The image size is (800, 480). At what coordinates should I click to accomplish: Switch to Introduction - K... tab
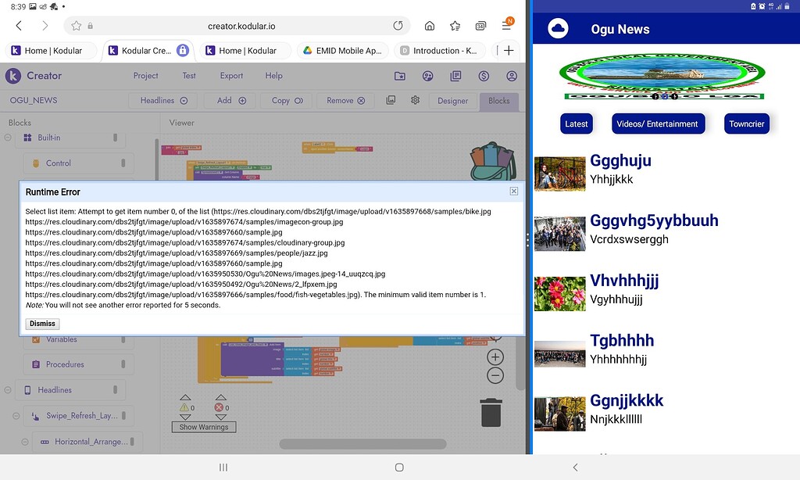click(x=440, y=51)
